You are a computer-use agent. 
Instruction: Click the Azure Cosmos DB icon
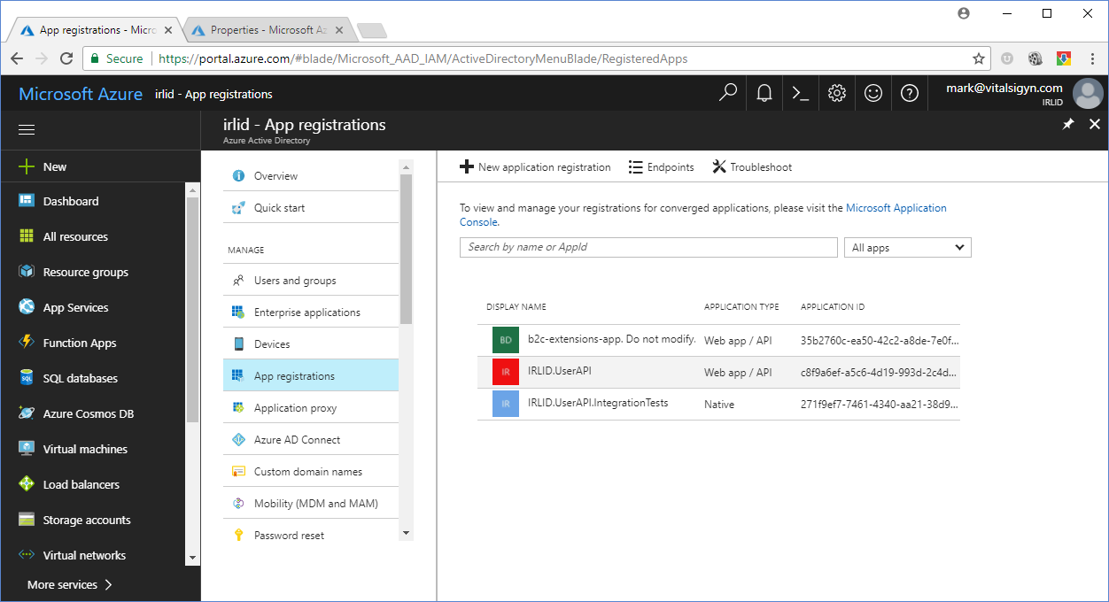27,413
